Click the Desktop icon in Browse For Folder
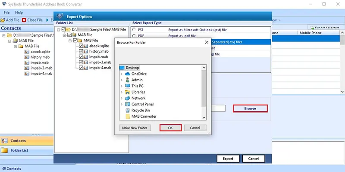The width and height of the screenshot is (345, 172). 122,68
